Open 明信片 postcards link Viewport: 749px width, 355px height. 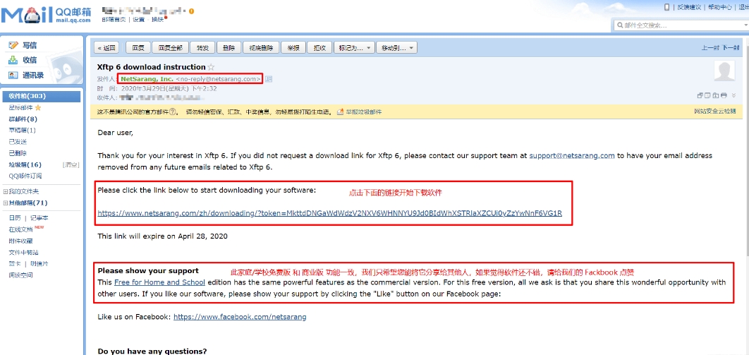click(39, 264)
